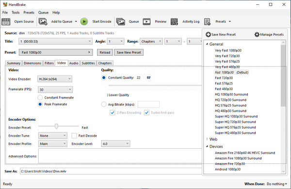Viewport: 291px width, 189px height.
Task: Expand the Web preset category
Action: [207, 139]
